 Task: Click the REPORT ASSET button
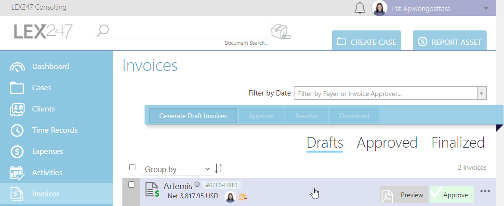tap(450, 41)
